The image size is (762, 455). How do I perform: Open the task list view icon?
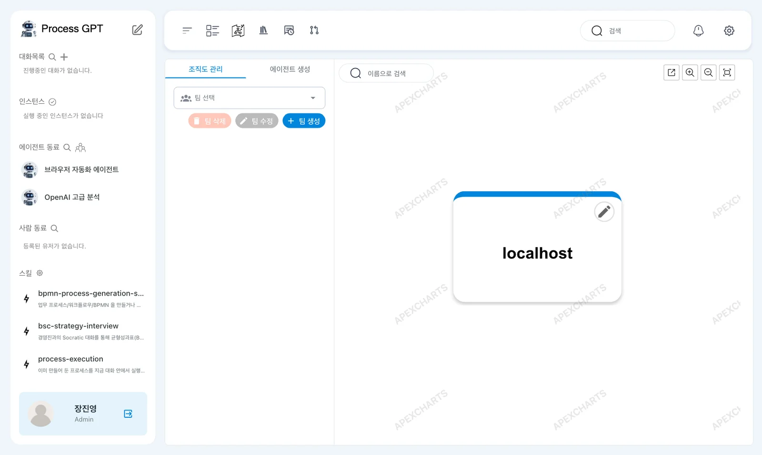coord(212,30)
